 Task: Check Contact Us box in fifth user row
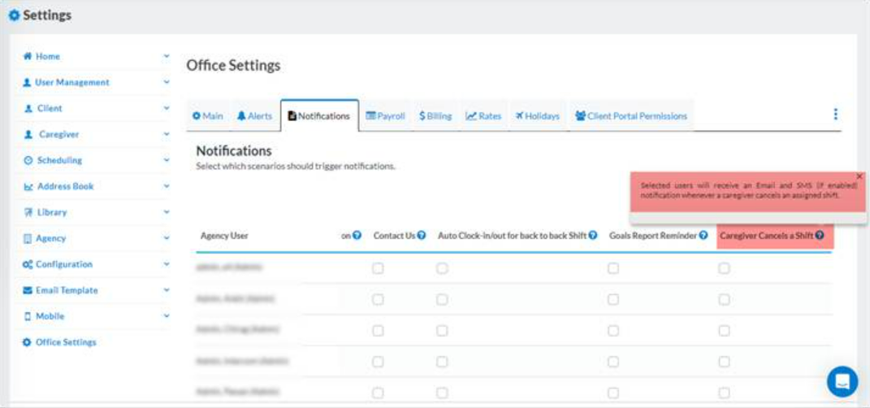[378, 393]
